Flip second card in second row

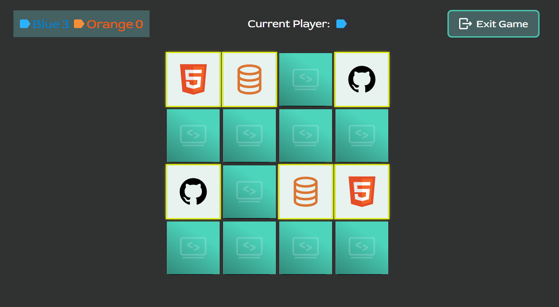pyautogui.click(x=249, y=136)
